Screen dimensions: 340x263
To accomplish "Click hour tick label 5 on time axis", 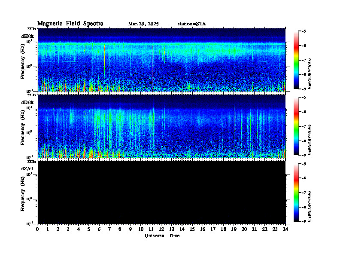I will point(89,229).
